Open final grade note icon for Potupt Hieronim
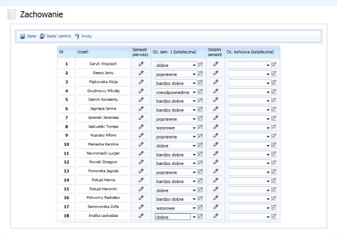The image size is (337, 236). [x=274, y=189]
